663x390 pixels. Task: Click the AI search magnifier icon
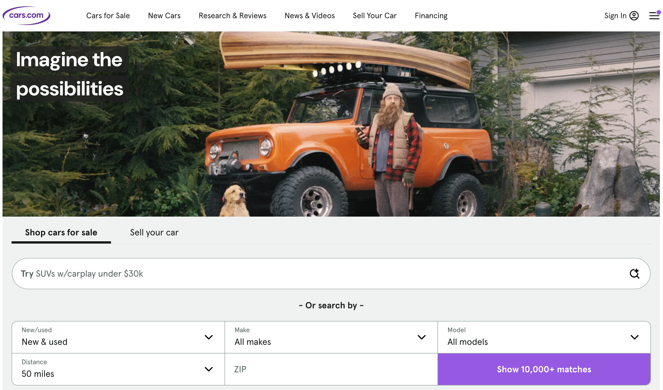pyautogui.click(x=634, y=273)
